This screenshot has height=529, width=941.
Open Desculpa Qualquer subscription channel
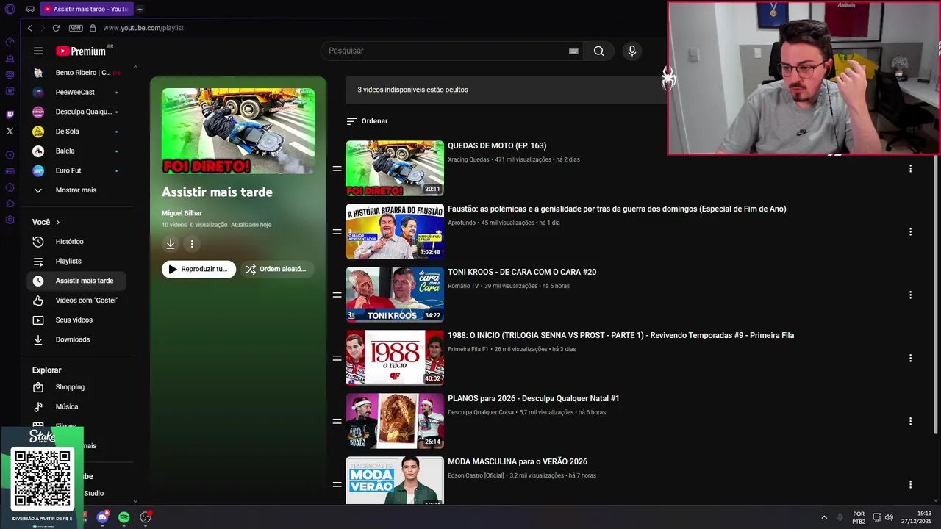click(77, 112)
